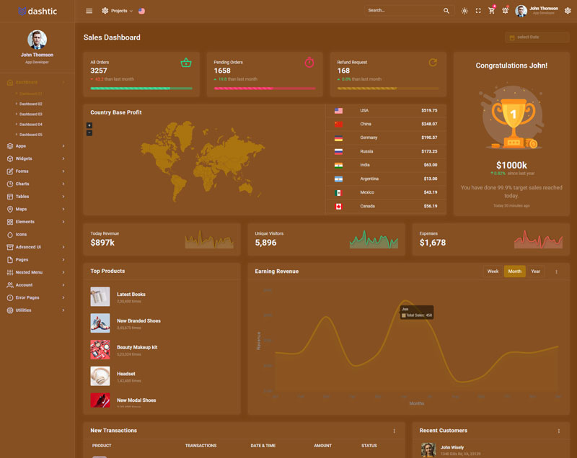Zoom out on the country map
This screenshot has height=458, width=577.
[89, 133]
